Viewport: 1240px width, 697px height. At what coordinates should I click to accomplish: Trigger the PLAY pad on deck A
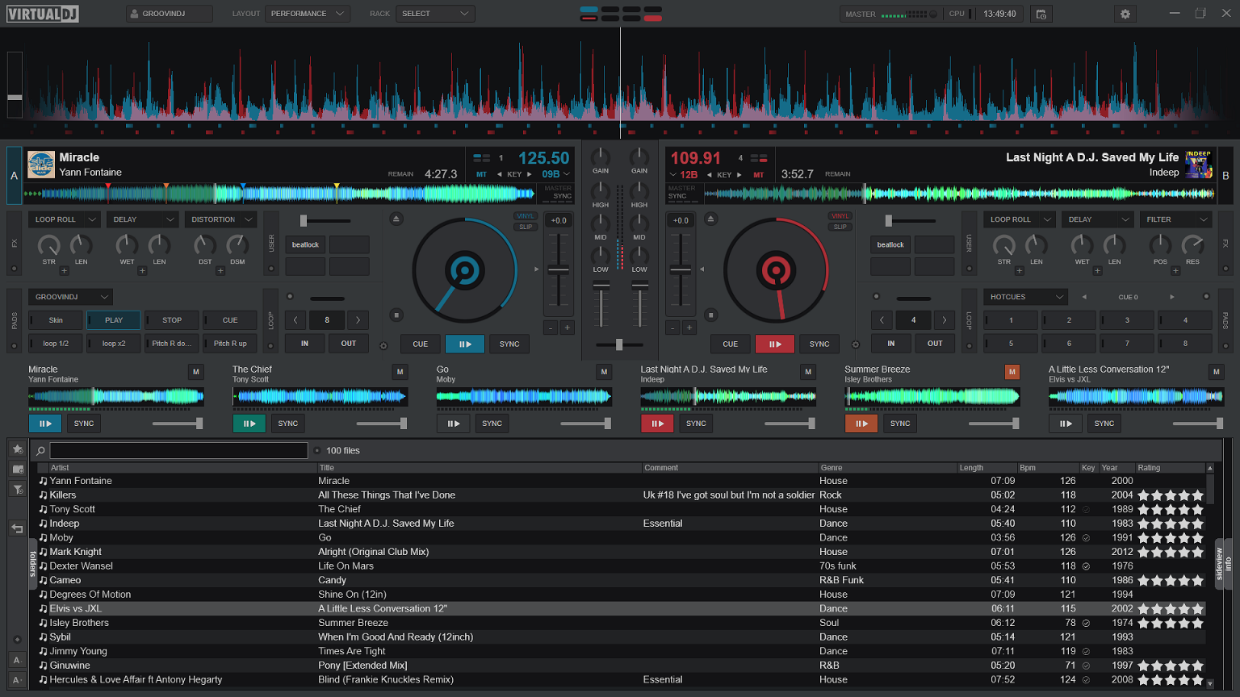click(114, 320)
